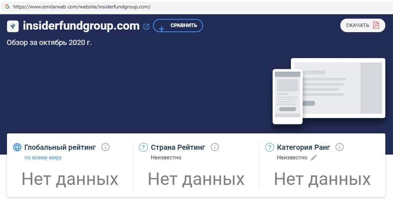Open info icon next to Категория Ранг
The height and width of the screenshot is (205, 393).
click(x=339, y=147)
